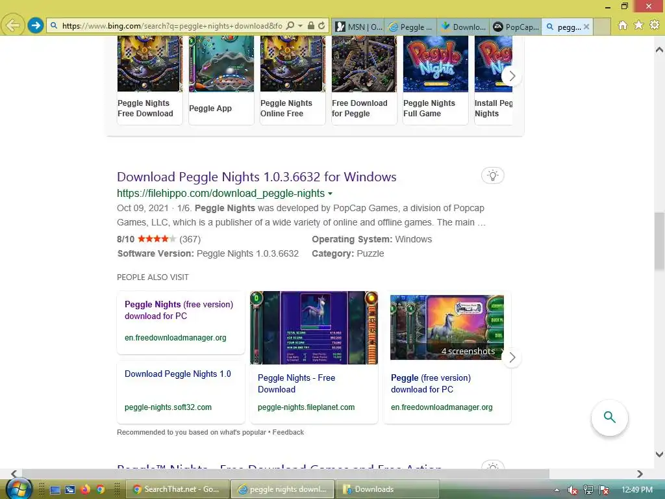Switch to the Downlo... tab
Screen dimensions: 665x499
(x=463, y=27)
